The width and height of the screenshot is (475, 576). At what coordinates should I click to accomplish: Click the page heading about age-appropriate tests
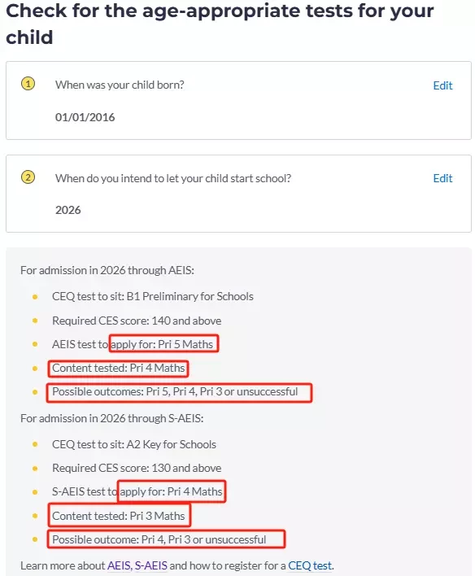[220, 24]
